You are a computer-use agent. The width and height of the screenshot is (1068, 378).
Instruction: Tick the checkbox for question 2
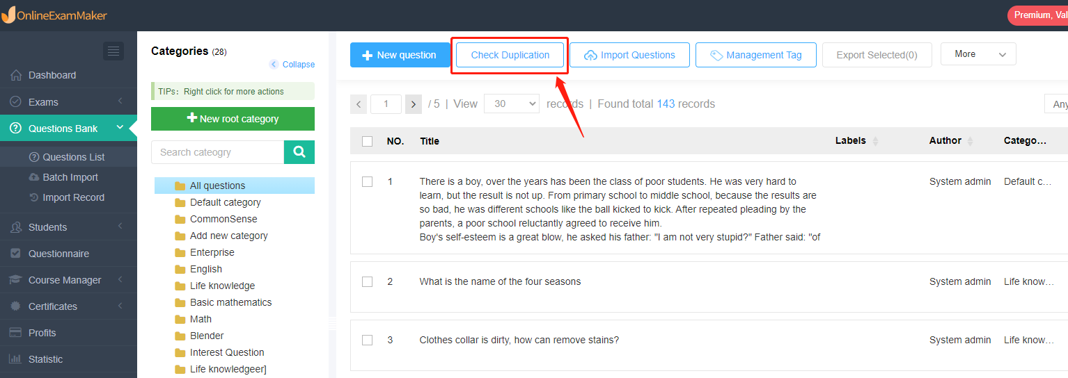[x=368, y=281]
